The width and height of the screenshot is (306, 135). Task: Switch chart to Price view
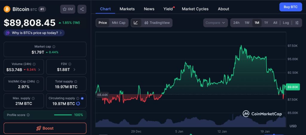[103, 23]
